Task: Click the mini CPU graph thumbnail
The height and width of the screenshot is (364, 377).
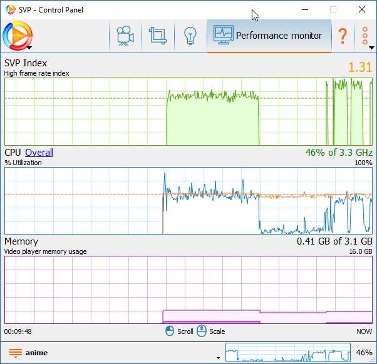Action: 287,353
